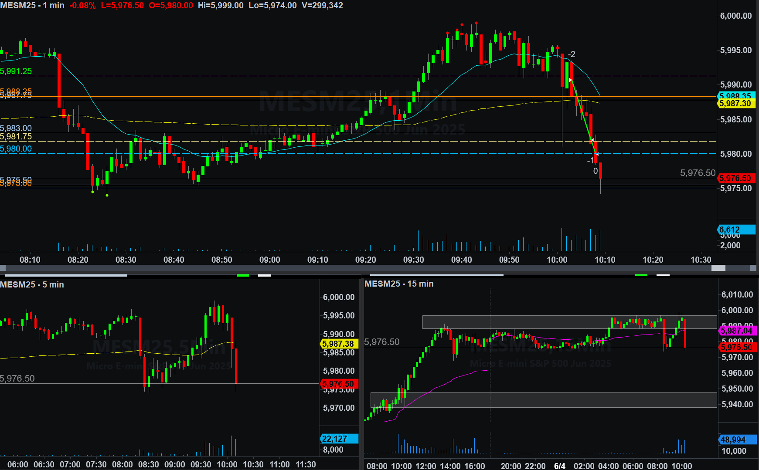The image size is (759, 470).
Task: Click the blue 22,127 volume marker on 5-min chart
Action: 339,439
